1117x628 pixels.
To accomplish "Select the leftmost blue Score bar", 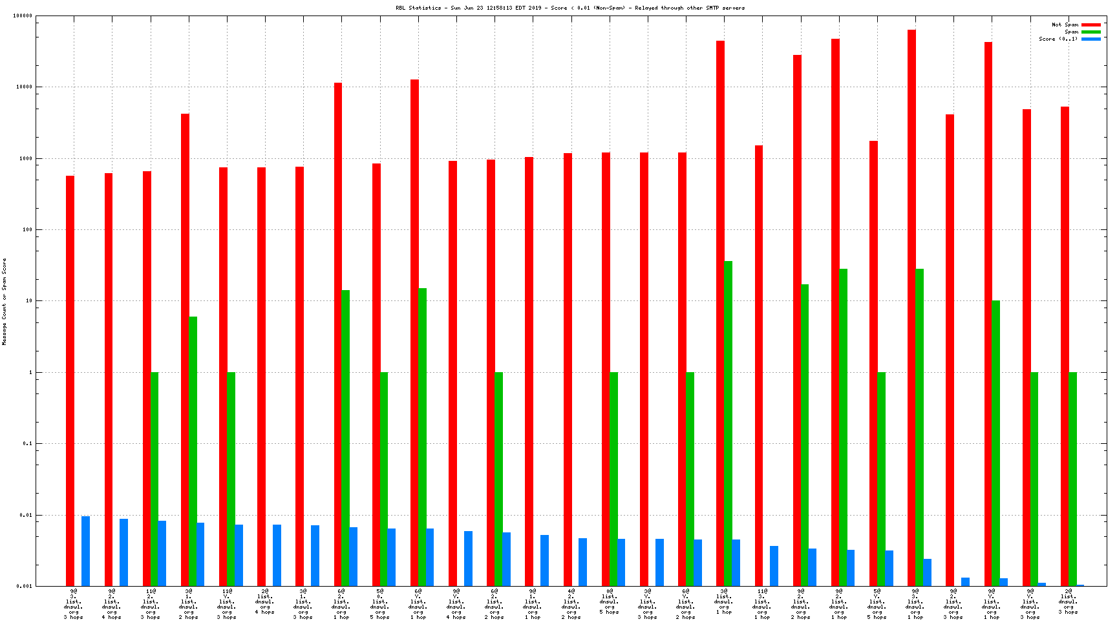I will coord(85,551).
